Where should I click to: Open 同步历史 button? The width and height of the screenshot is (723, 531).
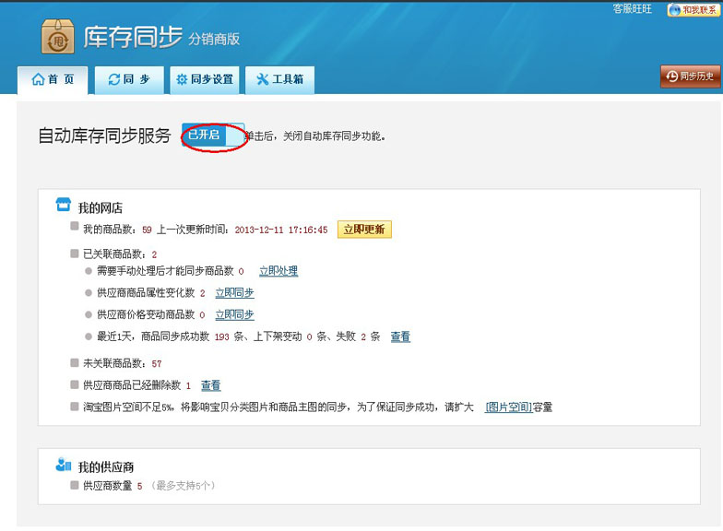click(x=690, y=76)
